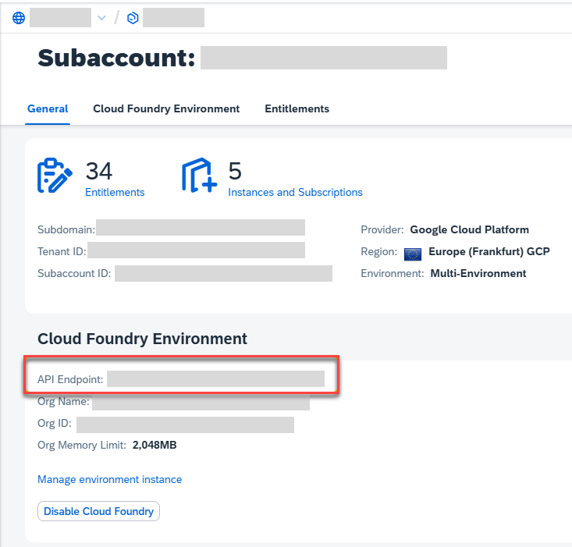Click the Cloud Foundry Environment section heading
Screen dimensions: 572x547
[x=142, y=339]
